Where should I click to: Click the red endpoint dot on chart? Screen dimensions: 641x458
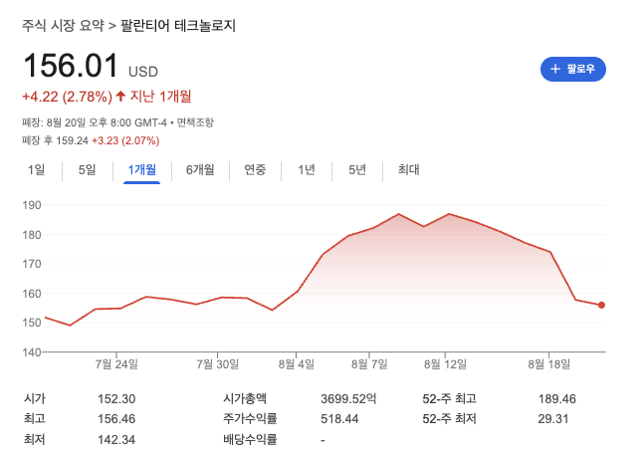click(601, 305)
